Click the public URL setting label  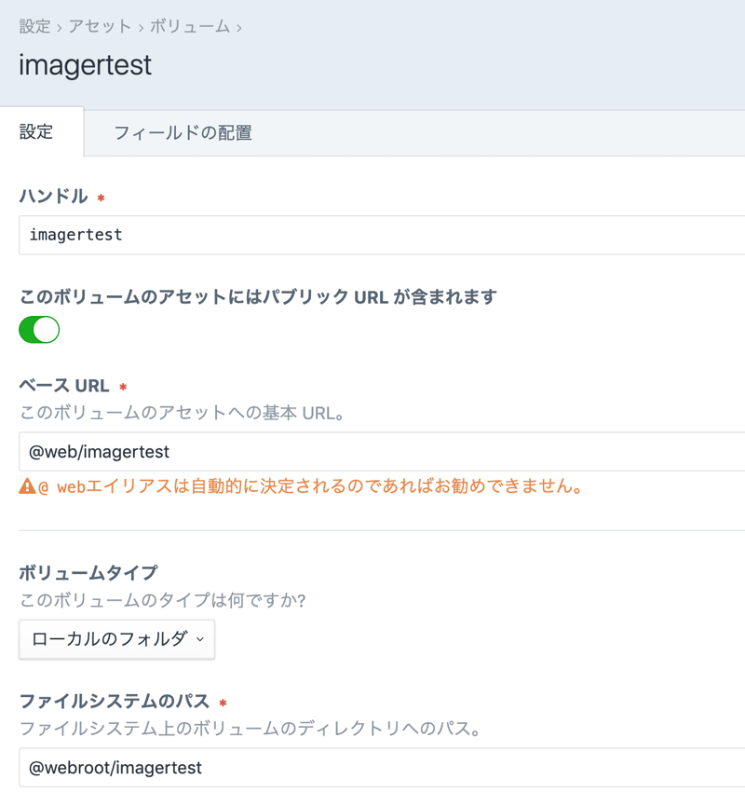coord(258,297)
